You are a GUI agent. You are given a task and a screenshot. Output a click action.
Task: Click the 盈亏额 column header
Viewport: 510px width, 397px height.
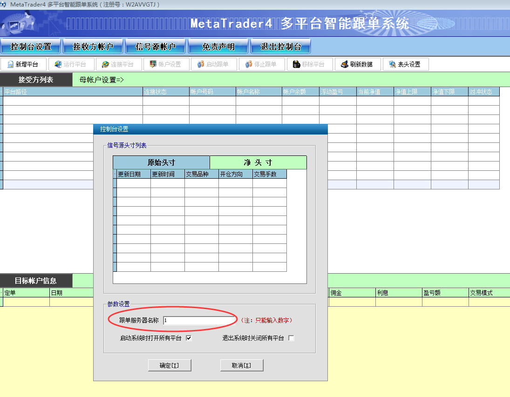445,293
